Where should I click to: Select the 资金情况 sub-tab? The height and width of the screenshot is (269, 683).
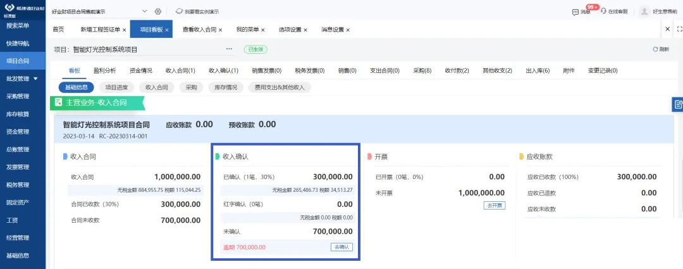(x=140, y=70)
